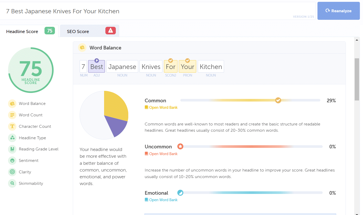Open Word Bank under Common
This screenshot has height=215, width=363.
coord(163,107)
